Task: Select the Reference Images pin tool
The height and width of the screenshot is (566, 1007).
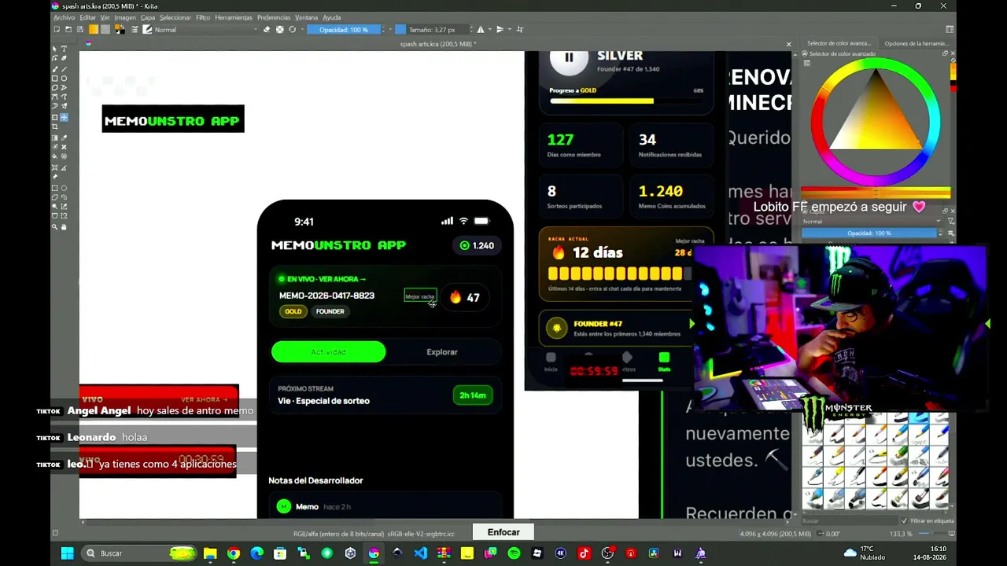Action: point(55,177)
